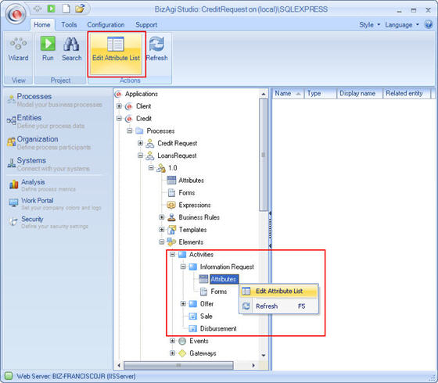The width and height of the screenshot is (438, 383).
Task: Select the Templates tree item
Action: tap(192, 230)
